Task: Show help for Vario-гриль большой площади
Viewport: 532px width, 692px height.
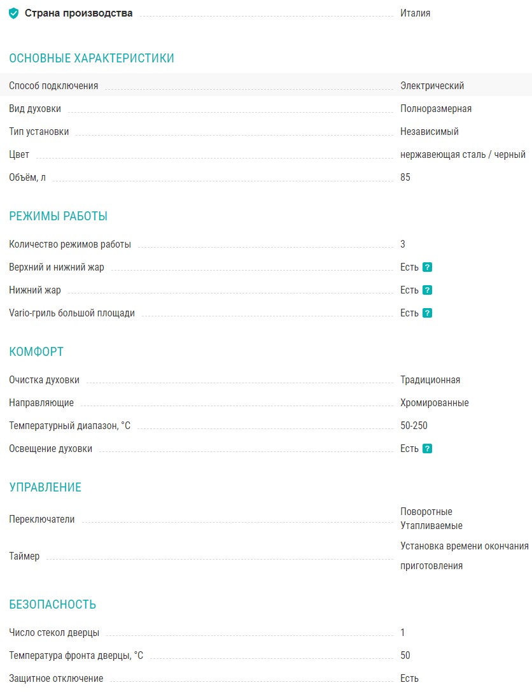Action: tap(427, 313)
